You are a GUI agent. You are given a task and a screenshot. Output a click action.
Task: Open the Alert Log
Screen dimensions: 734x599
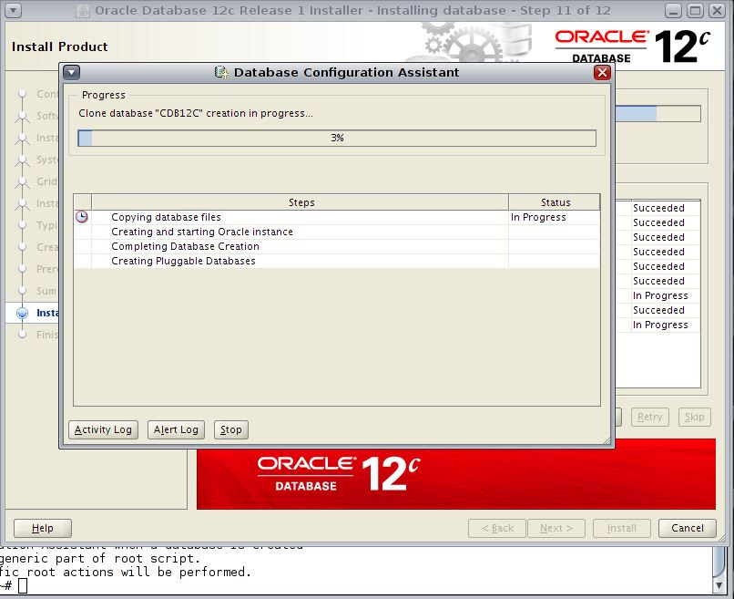click(x=176, y=429)
